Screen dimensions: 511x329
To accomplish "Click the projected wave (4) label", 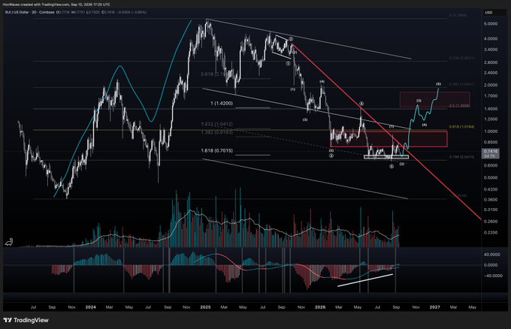I will tap(425, 125).
